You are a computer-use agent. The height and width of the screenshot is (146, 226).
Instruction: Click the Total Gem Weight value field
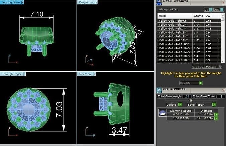pos(187,96)
